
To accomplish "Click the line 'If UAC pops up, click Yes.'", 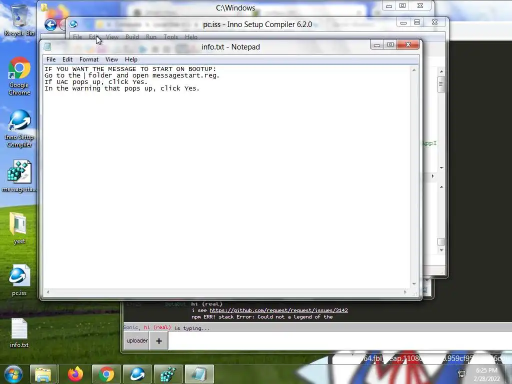I will 96,82.
